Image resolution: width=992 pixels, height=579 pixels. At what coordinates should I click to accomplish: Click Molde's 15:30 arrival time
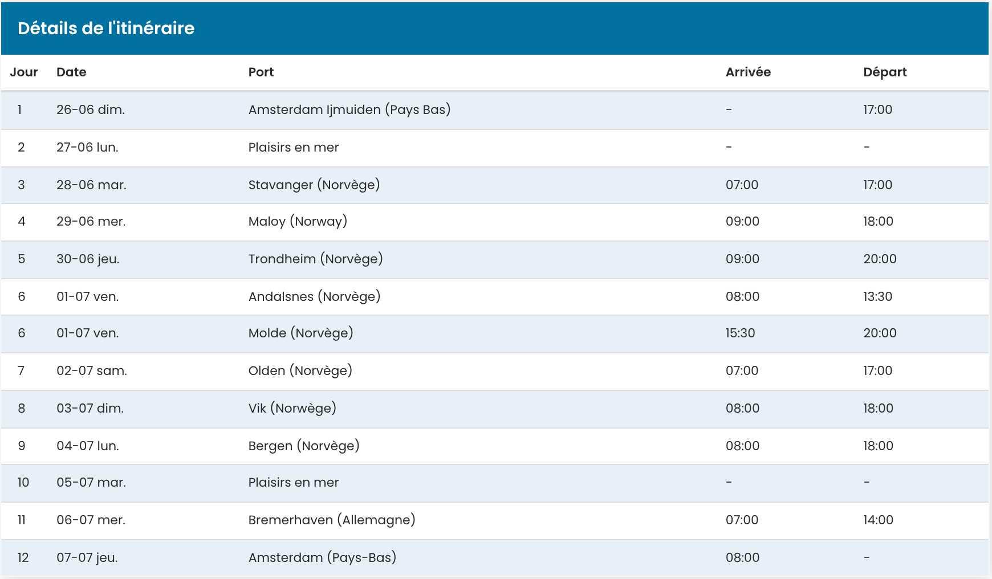coord(740,333)
